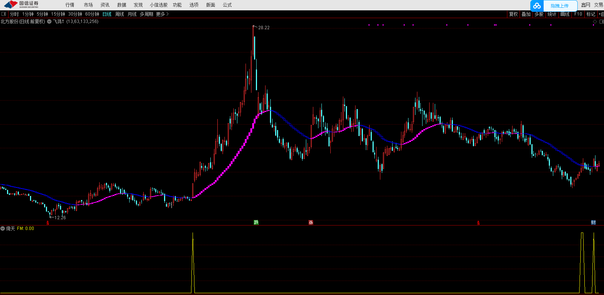
Task: Switch to 30分钟 period
Action: point(75,14)
